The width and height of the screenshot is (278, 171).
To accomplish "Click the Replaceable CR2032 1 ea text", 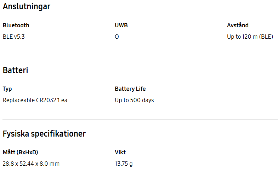I will [x=35, y=100].
